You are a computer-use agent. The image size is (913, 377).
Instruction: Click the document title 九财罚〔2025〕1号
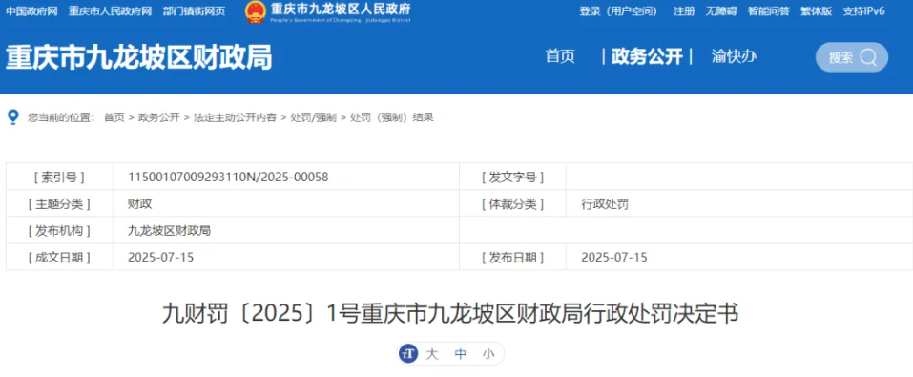450,314
